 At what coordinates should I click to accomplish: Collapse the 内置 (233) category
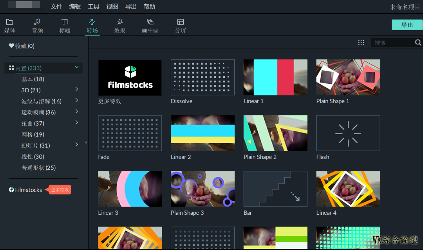[77, 67]
